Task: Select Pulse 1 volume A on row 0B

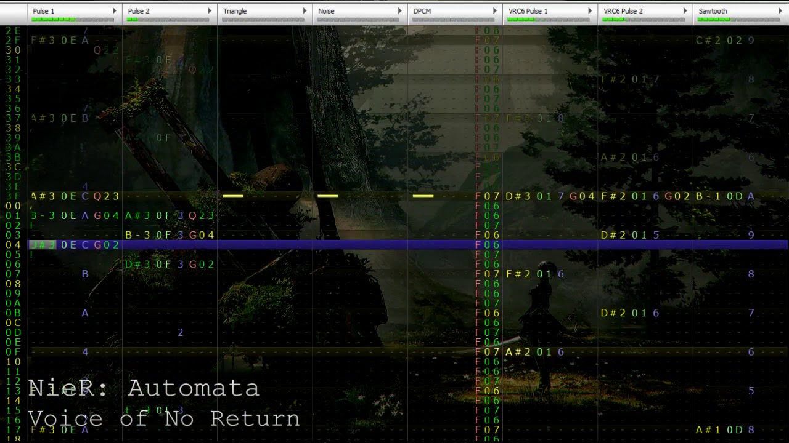Action: click(x=85, y=313)
